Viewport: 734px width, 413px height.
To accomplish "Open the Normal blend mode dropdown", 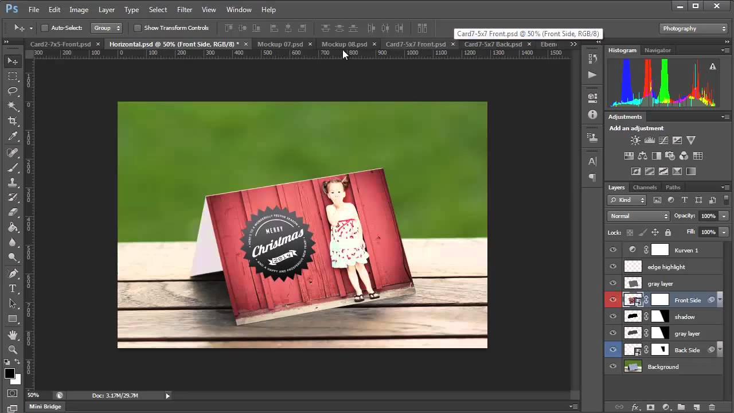I will tap(638, 216).
